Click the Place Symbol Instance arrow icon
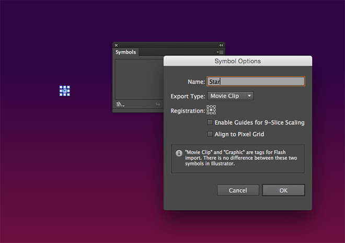The height and width of the screenshot is (243, 345). (158, 104)
